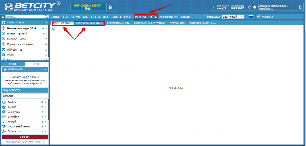
Task: Click the Поиск search field
Action: pyautogui.click(x=24, y=17)
